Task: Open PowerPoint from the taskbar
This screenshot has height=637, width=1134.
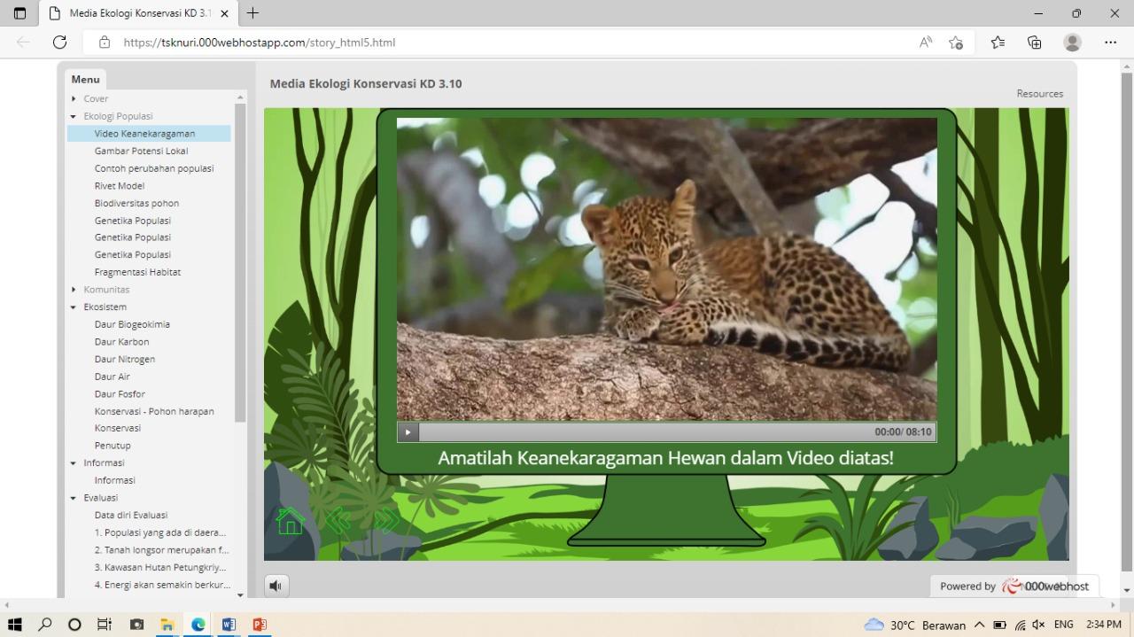Action: tap(260, 625)
